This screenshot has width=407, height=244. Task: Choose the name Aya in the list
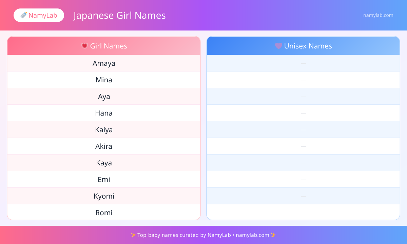point(104,97)
